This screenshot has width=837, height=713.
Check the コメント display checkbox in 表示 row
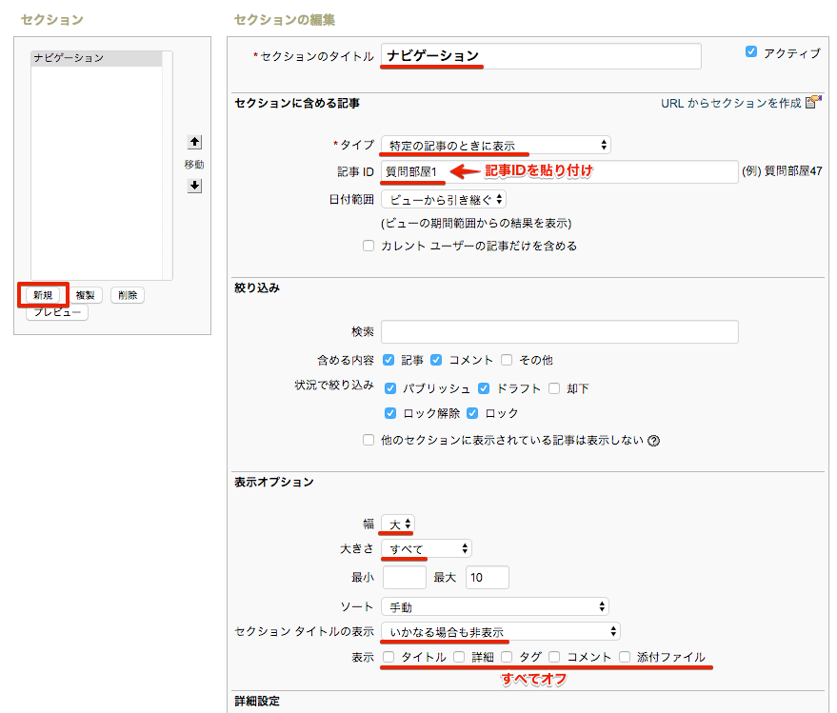click(x=554, y=657)
